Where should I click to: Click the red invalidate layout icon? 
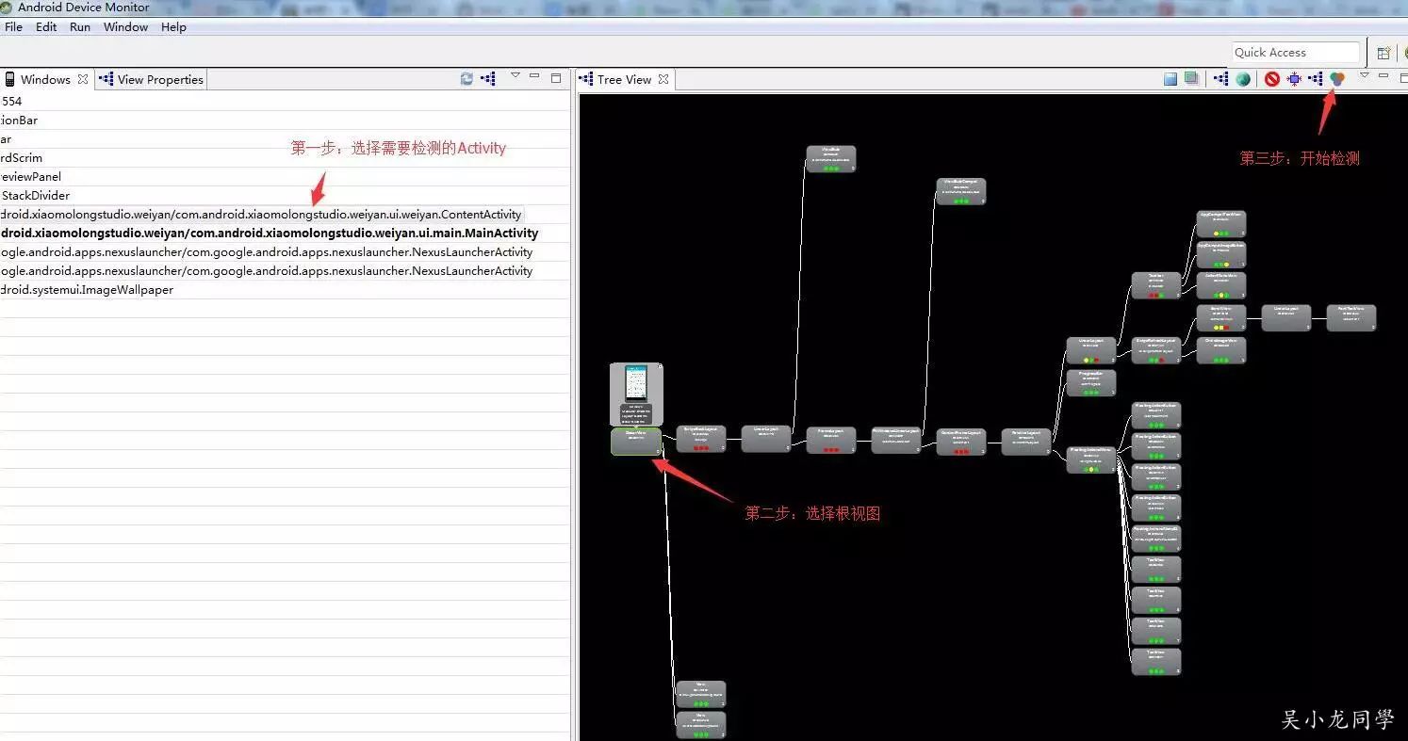[1272, 79]
